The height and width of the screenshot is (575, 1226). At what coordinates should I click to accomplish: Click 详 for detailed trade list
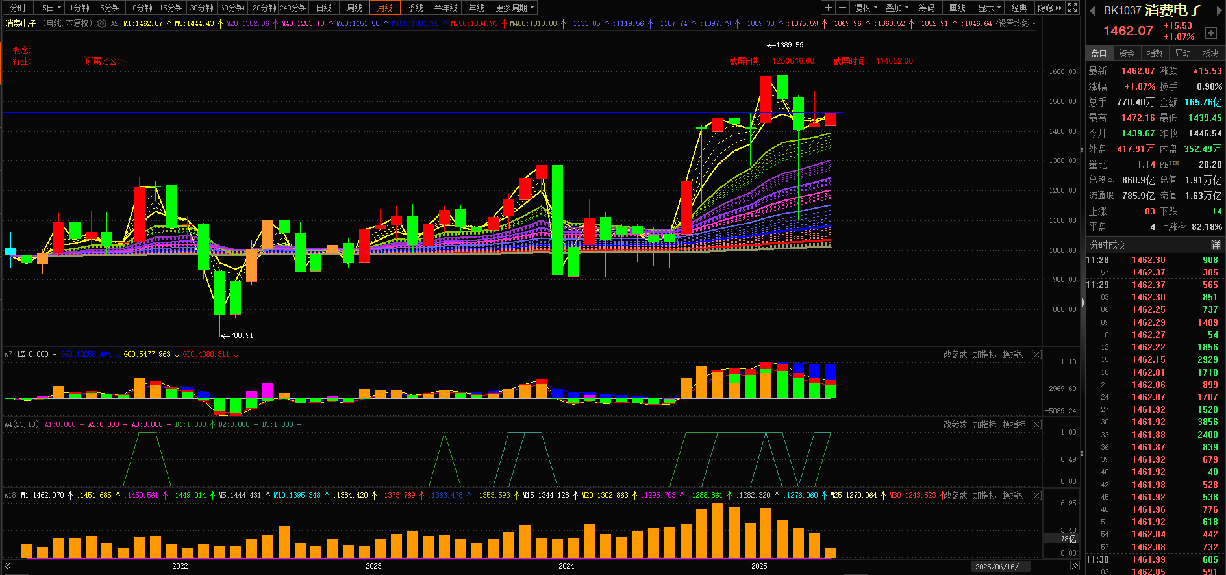[1216, 245]
